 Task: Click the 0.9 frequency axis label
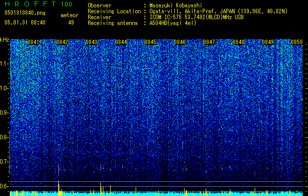point(4,113)
